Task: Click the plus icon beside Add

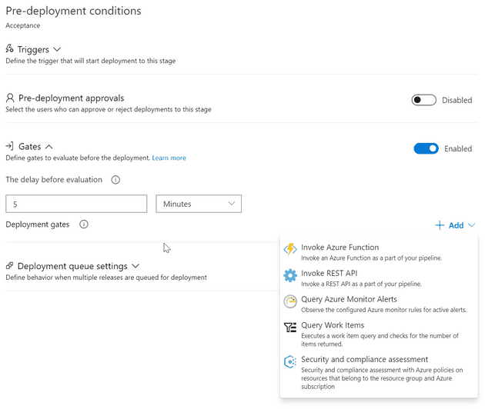Action: (440, 225)
